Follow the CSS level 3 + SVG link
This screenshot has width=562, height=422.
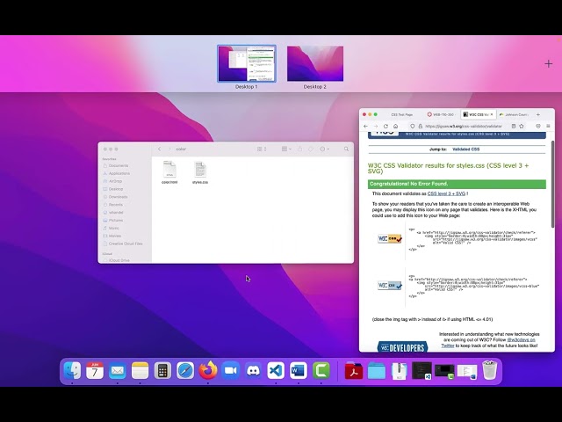[x=446, y=193]
